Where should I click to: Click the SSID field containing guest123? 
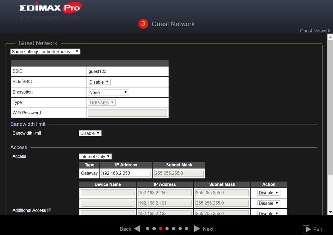[127, 72]
